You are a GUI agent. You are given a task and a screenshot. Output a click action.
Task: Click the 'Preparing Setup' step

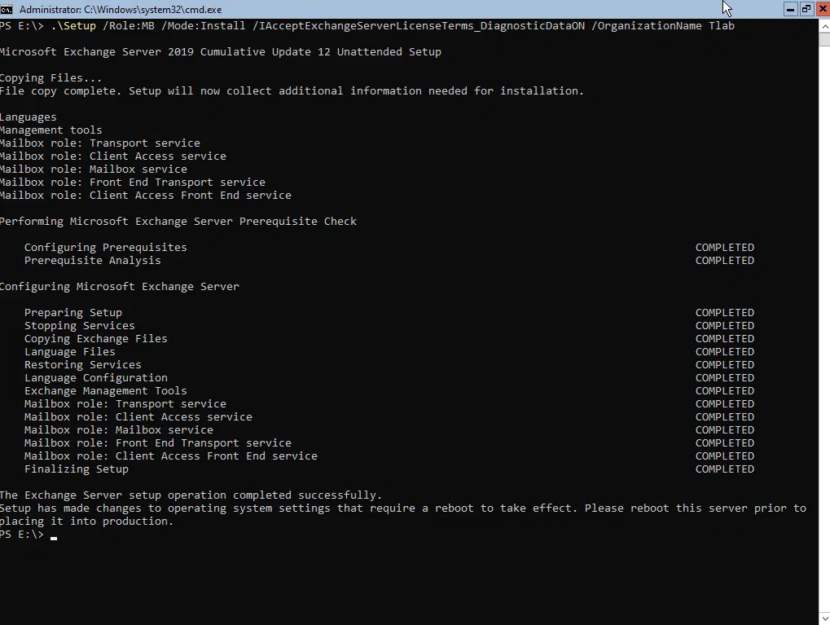(x=73, y=313)
